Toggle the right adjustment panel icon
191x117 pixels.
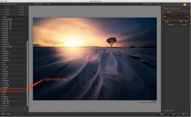click(x=160, y=4)
